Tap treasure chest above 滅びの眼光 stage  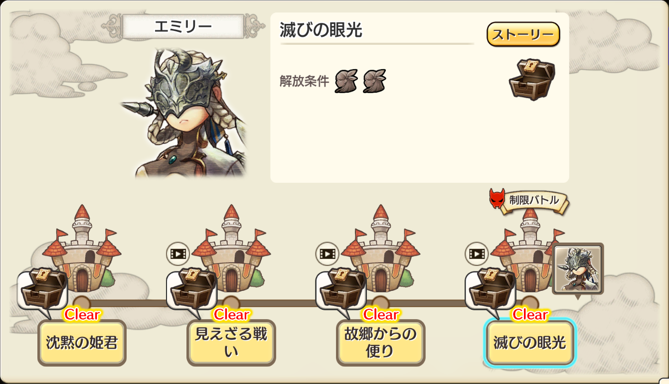(x=491, y=289)
